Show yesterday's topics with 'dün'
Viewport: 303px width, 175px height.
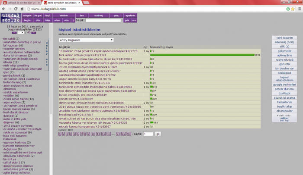click(x=38, y=20)
